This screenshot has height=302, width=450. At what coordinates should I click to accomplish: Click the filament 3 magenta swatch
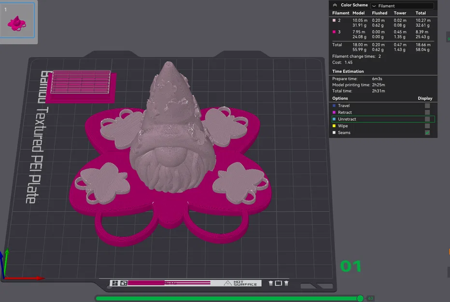point(334,32)
